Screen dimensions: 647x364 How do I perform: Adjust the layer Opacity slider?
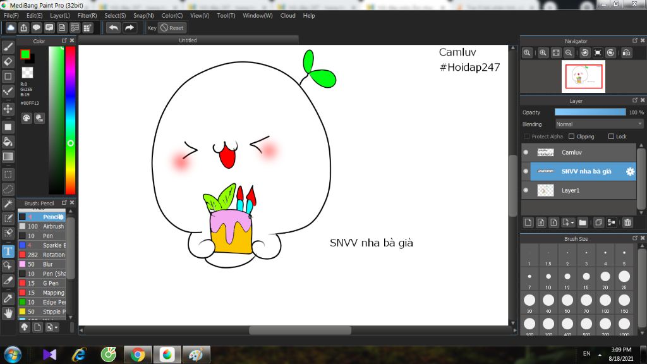click(590, 112)
